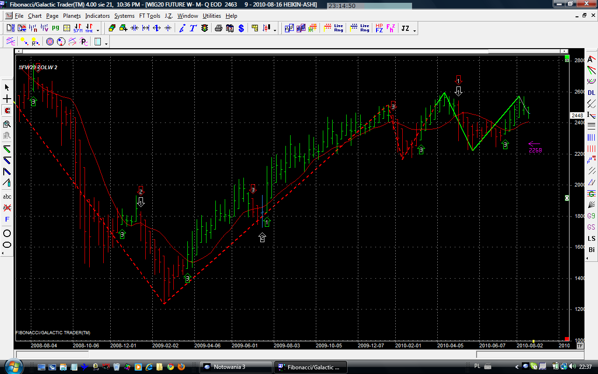Image resolution: width=598 pixels, height=374 pixels.
Task: Expand the dropdown arrow next to JZ
Action: click(x=414, y=30)
